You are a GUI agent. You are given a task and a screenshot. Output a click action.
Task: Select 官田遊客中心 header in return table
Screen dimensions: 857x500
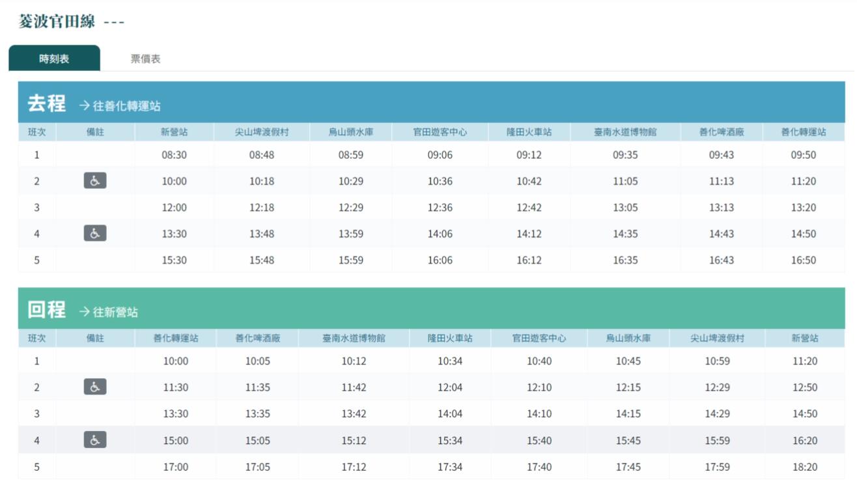pyautogui.click(x=539, y=339)
